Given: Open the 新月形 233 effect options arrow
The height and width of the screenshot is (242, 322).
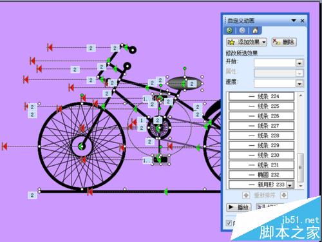Looking at the screenshot, I should (290, 185).
